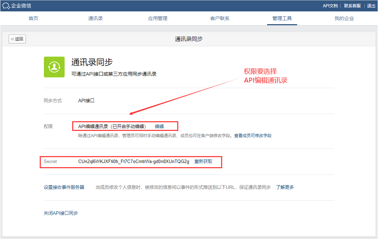Select the 应用管理 tab
Image resolution: width=378 pixels, height=239 pixels.
[x=158, y=19]
